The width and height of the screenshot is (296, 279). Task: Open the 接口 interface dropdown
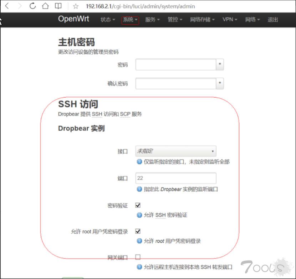(176, 151)
